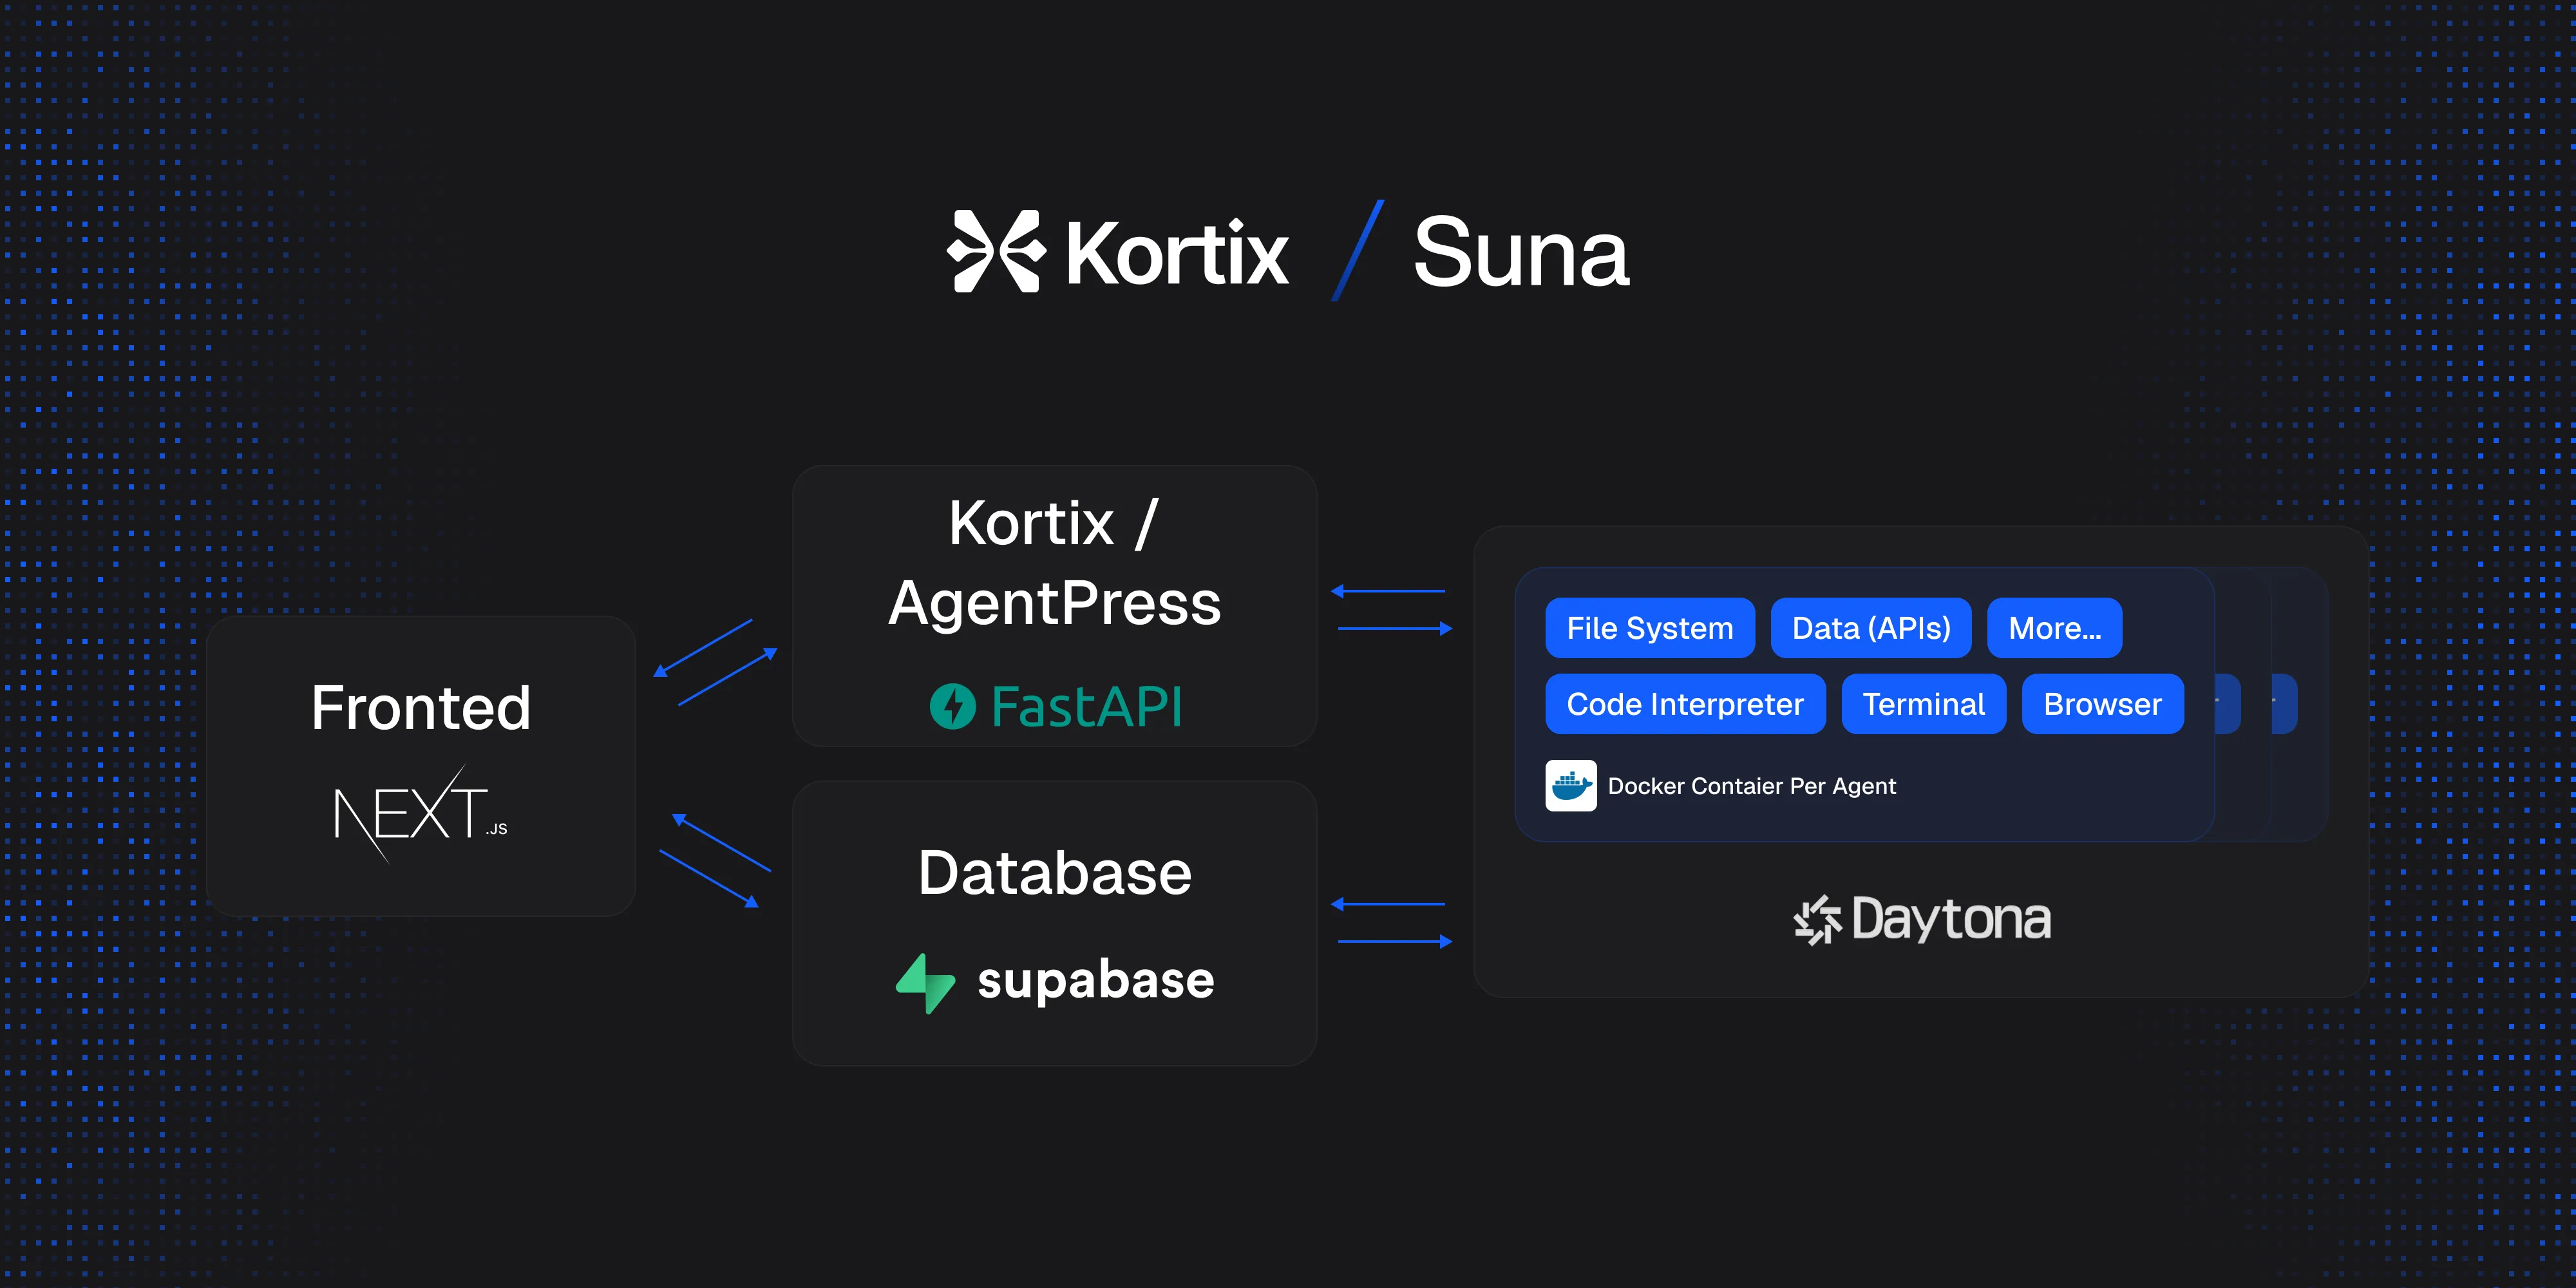
Task: Toggle the Browser capability
Action: [x=2102, y=704]
